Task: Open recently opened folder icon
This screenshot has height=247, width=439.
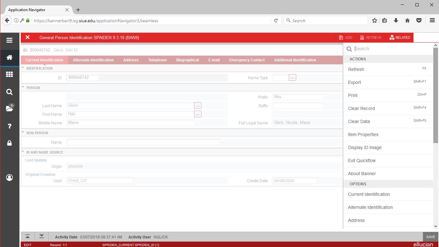Action: coord(10,109)
